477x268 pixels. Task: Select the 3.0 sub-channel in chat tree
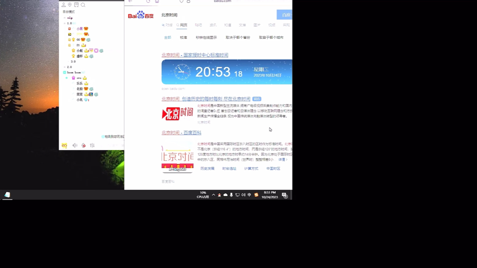(x=73, y=61)
